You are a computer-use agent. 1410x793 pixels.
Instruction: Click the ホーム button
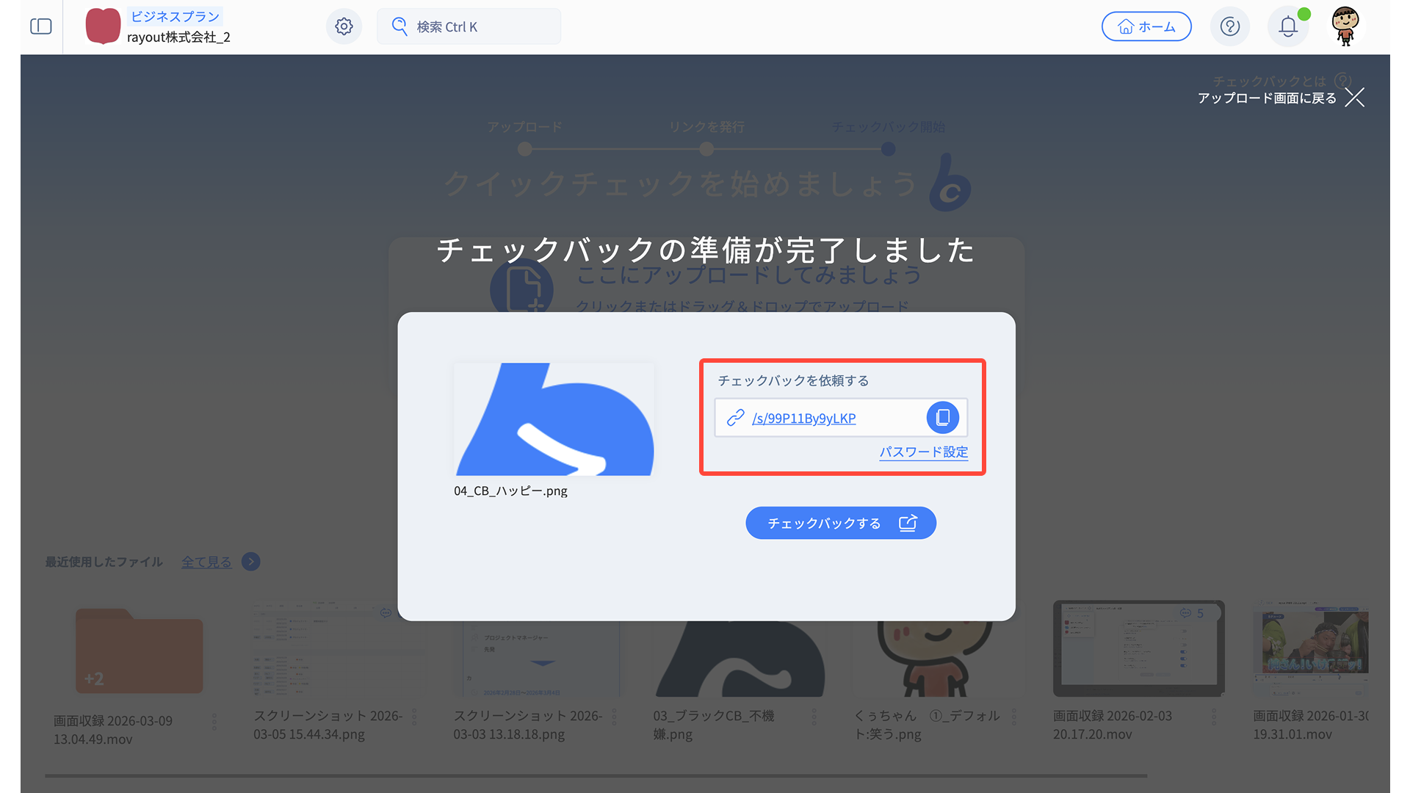coord(1146,26)
